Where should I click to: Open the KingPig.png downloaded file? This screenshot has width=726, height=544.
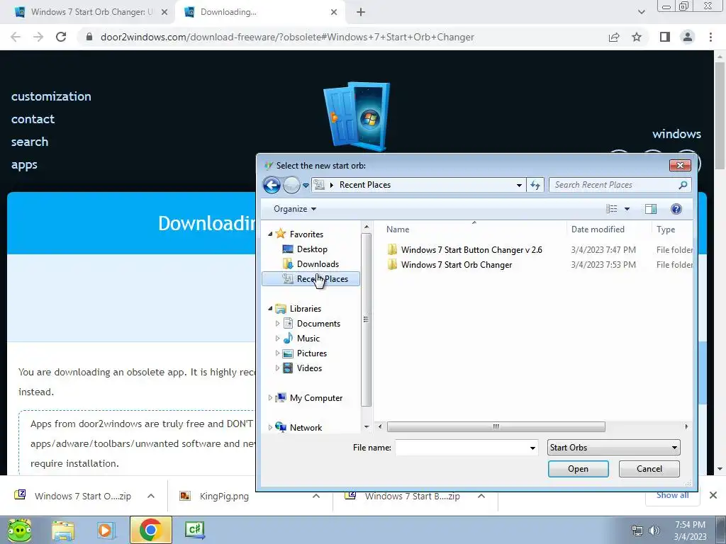pos(223,497)
